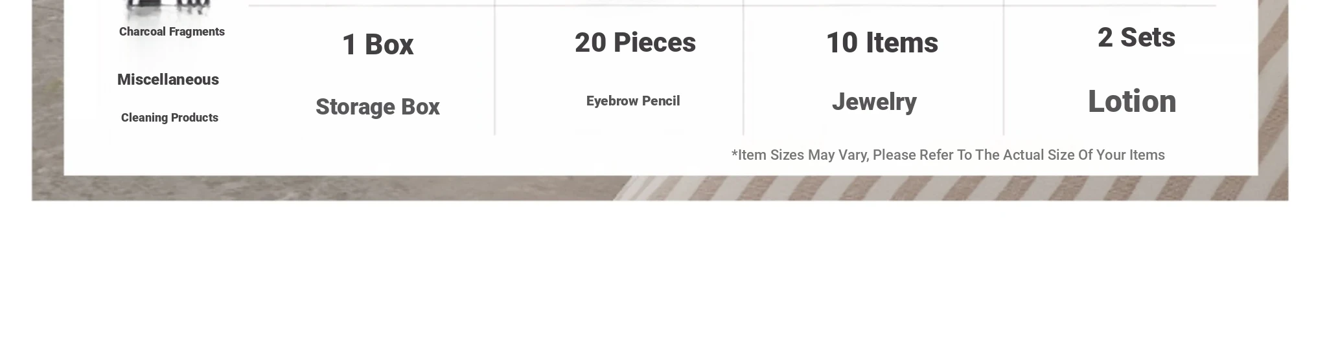The image size is (1327, 348).
Task: Click the divider between Storage Box and Eyebrow Pencil
Action: (495, 67)
